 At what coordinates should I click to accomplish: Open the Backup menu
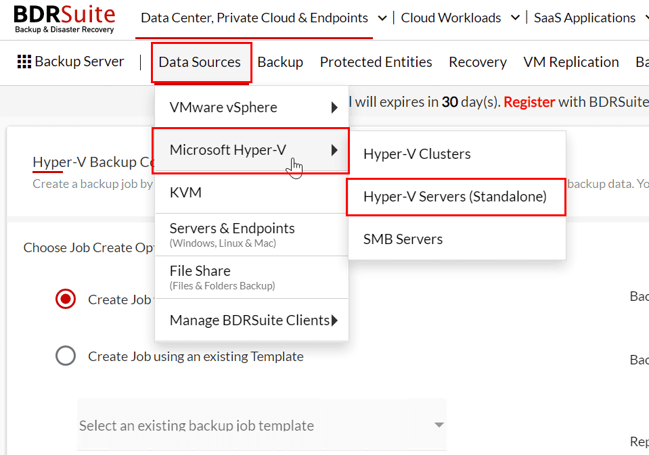click(280, 62)
